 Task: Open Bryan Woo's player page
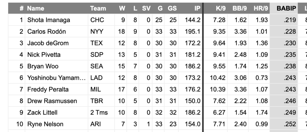click(43, 66)
